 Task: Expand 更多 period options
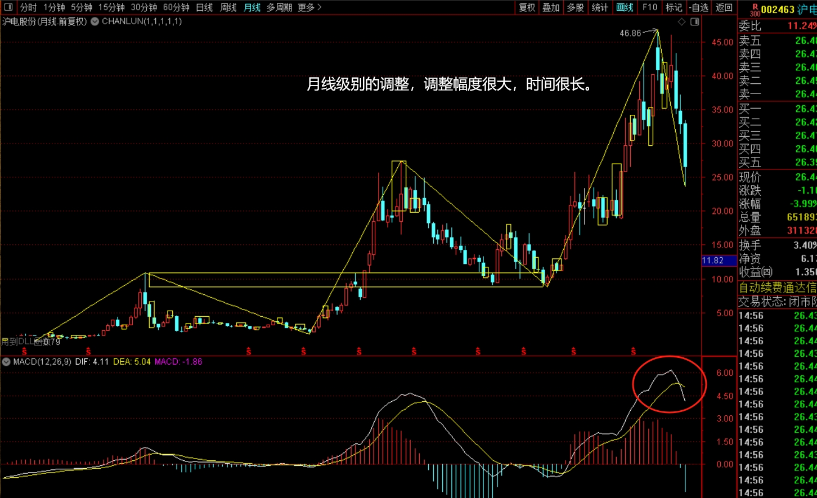click(309, 7)
